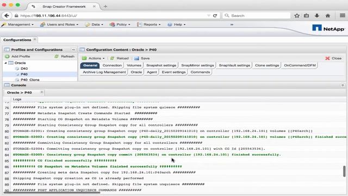This screenshot has width=348, height=196.
Task: Open the Clone settings tab
Action: pyautogui.click(x=267, y=65)
